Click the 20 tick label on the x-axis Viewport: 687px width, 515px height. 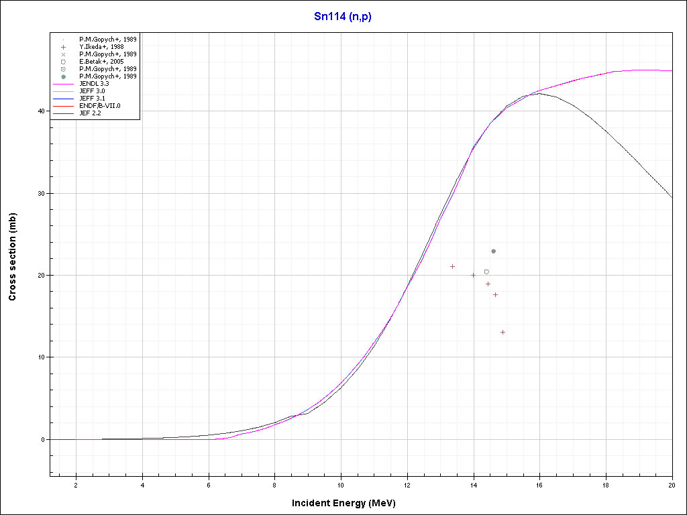672,485
